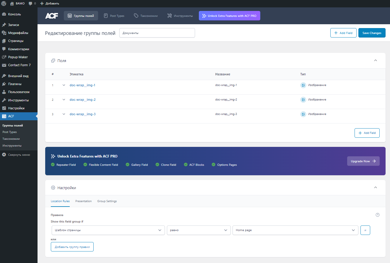Expand field row doc-wrap__img-3 chevron
Screen dimensions: 390x263
click(x=64, y=114)
